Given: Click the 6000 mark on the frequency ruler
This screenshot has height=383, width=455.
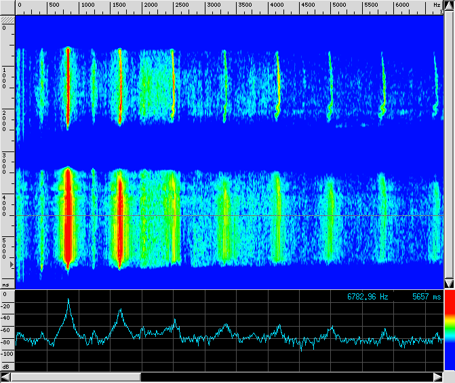Looking at the screenshot, I should pyautogui.click(x=401, y=5).
